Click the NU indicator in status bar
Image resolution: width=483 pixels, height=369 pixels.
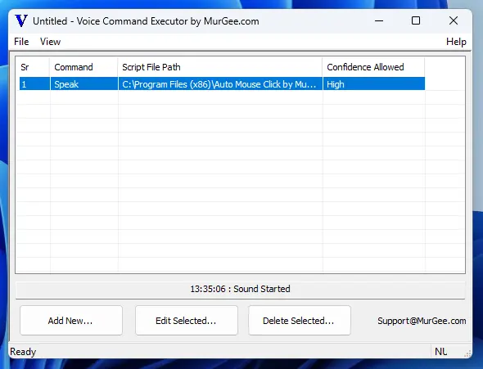440,352
